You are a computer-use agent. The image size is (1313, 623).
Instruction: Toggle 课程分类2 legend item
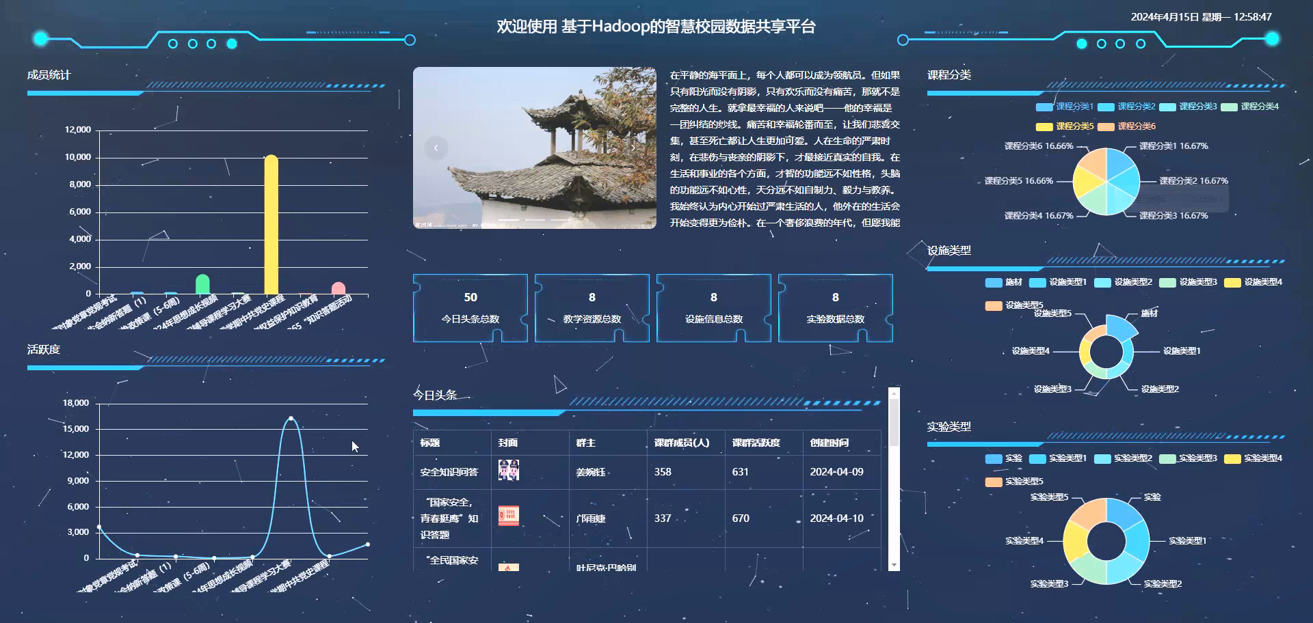(x=1126, y=107)
